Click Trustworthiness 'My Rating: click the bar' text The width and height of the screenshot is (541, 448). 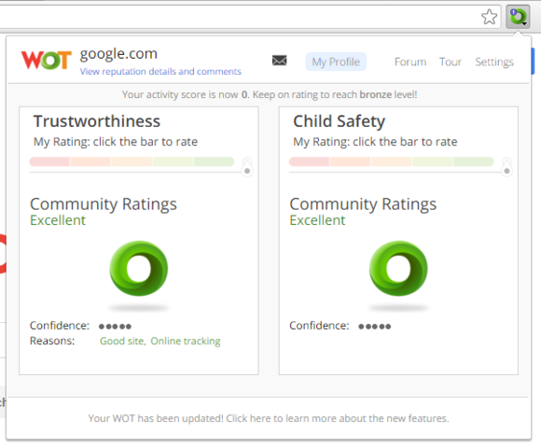click(x=116, y=142)
